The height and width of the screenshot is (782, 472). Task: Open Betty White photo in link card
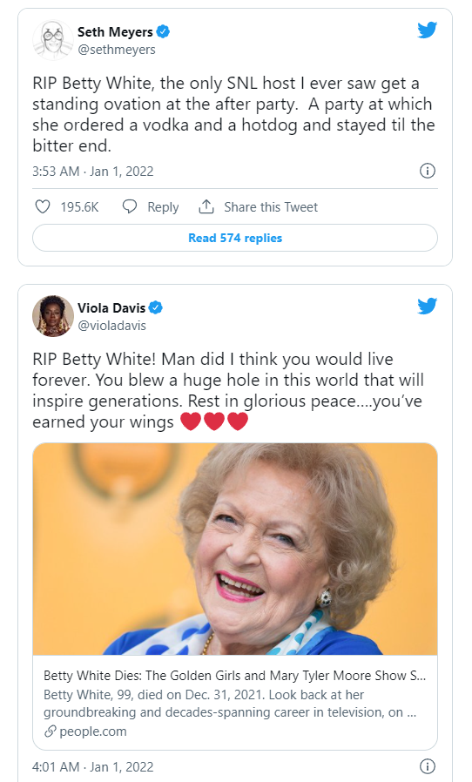point(235,549)
